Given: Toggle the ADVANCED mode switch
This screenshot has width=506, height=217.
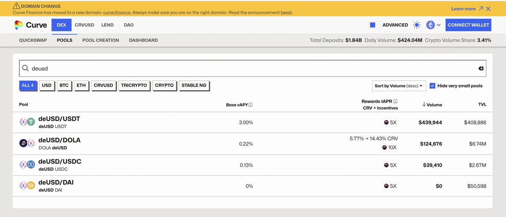Looking at the screenshot, I should 374,25.
